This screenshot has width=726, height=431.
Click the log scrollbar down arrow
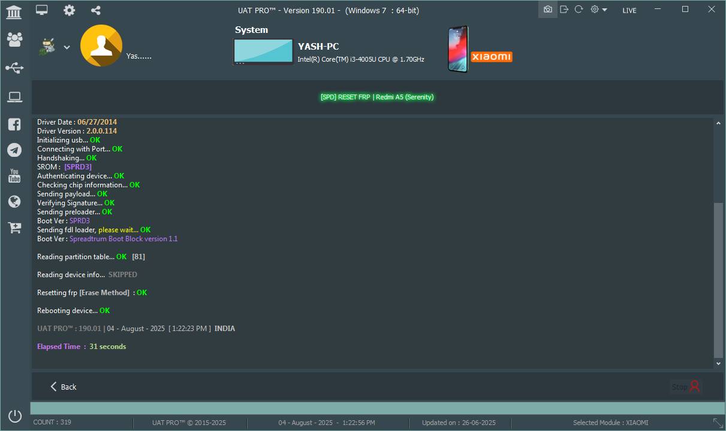pyautogui.click(x=718, y=363)
